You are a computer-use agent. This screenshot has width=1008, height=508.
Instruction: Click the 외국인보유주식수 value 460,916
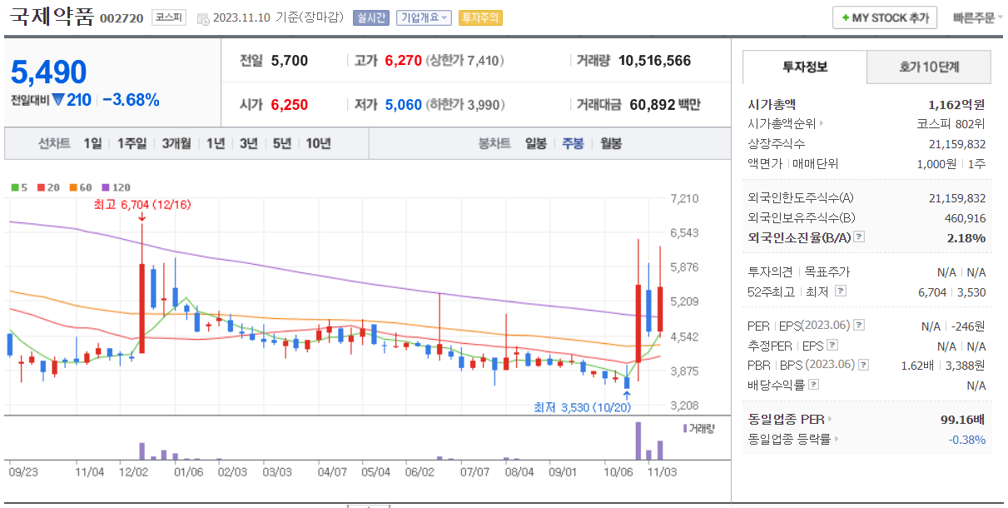[x=966, y=218]
